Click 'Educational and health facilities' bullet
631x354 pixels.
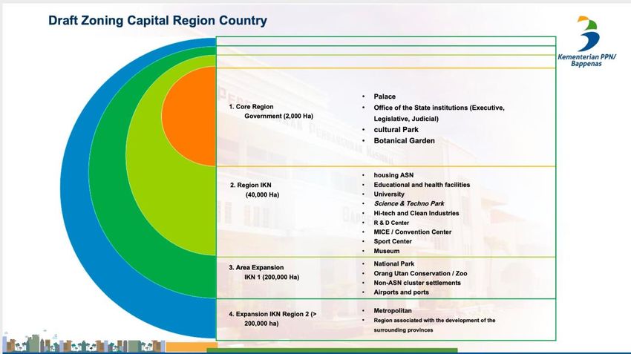tap(422, 185)
